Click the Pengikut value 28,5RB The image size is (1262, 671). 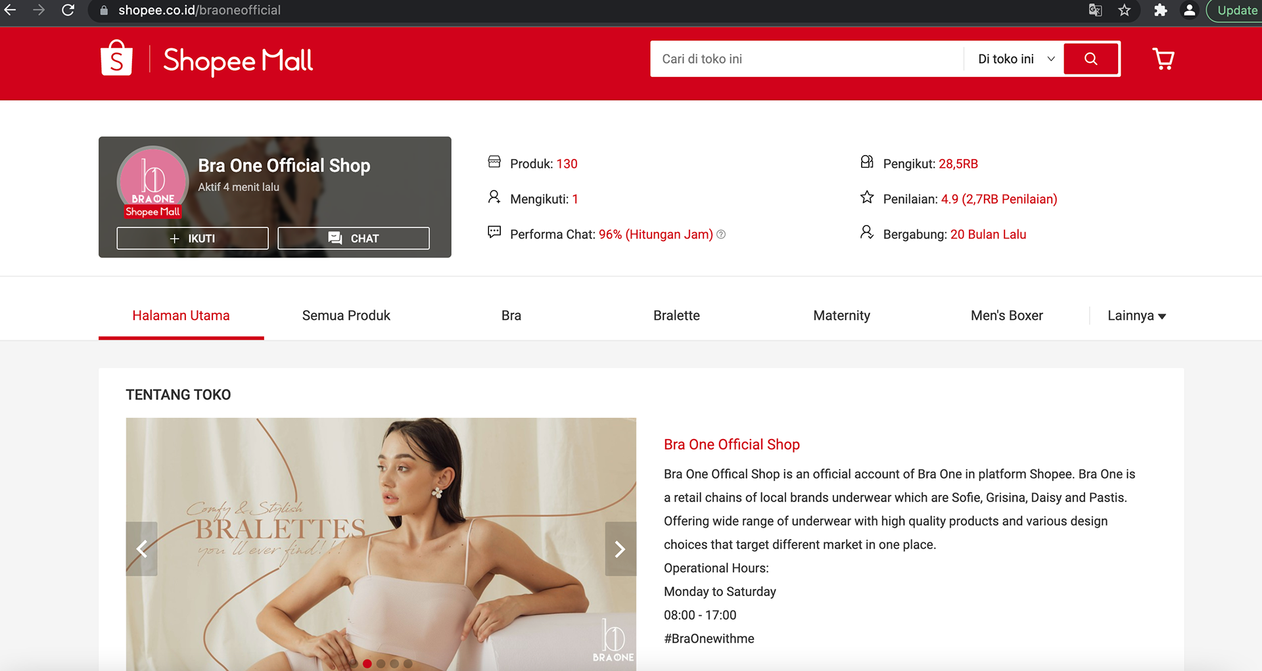coord(958,164)
